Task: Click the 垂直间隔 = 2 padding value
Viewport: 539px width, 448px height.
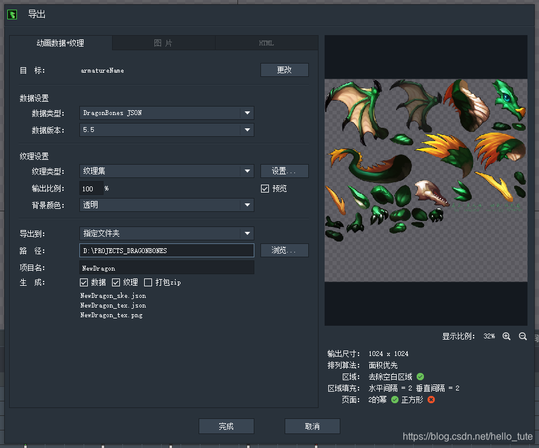Action: (438, 388)
